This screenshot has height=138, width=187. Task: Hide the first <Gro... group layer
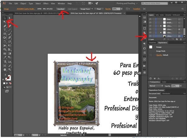click(150, 26)
